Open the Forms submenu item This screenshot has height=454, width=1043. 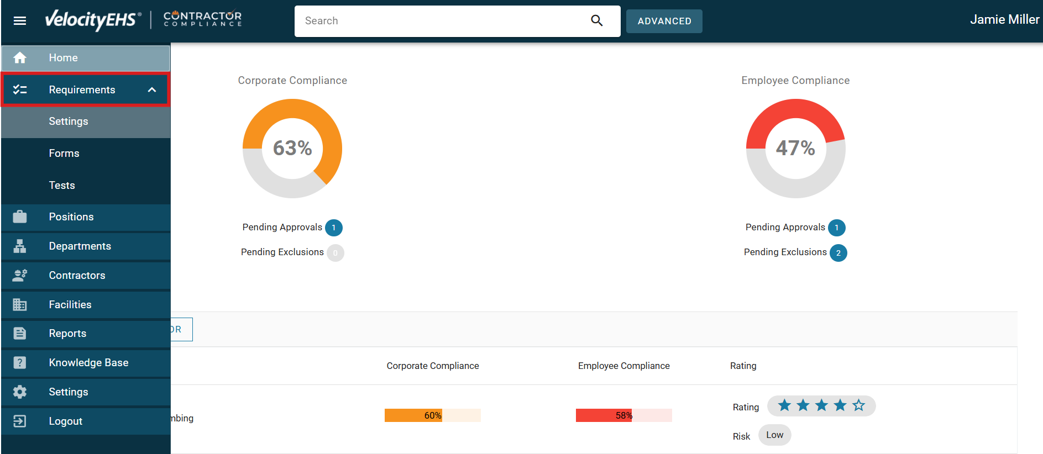[x=64, y=154]
